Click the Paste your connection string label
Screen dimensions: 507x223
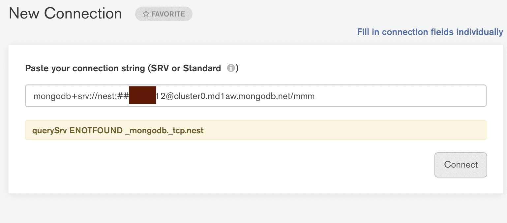click(85, 68)
